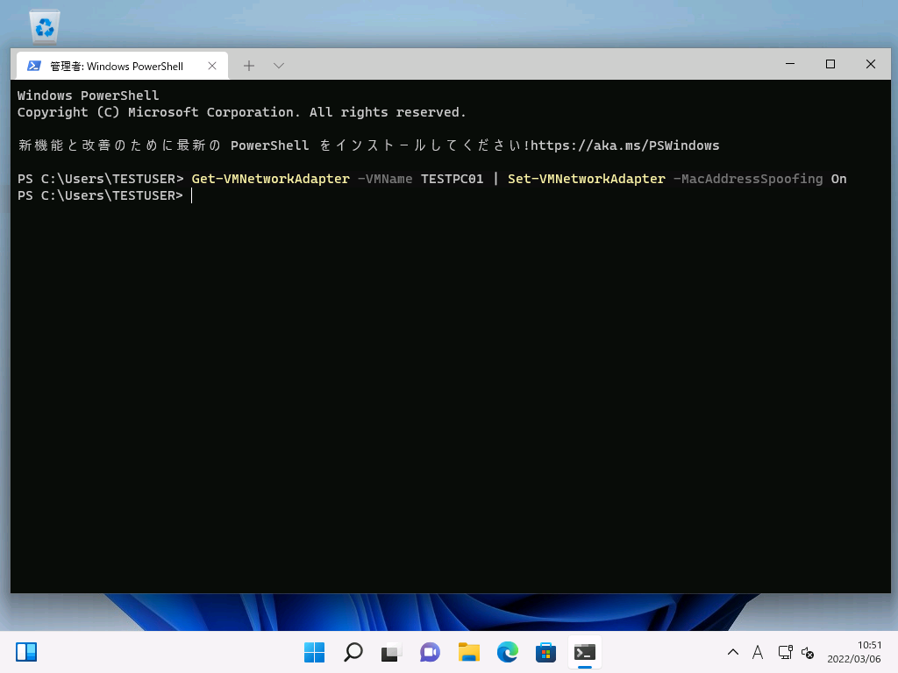
Task: Open a new terminal tab with plus button
Action: (x=249, y=66)
